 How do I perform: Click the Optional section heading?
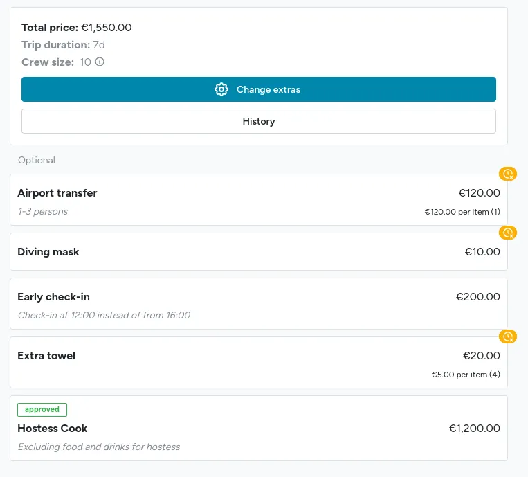click(37, 160)
